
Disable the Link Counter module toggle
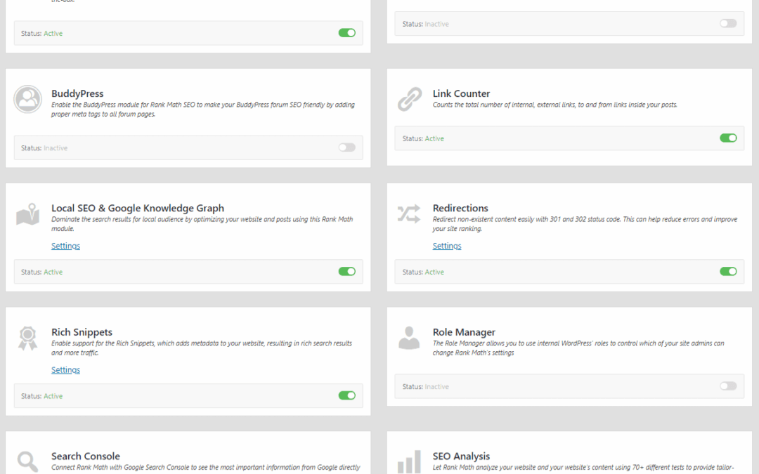click(728, 138)
